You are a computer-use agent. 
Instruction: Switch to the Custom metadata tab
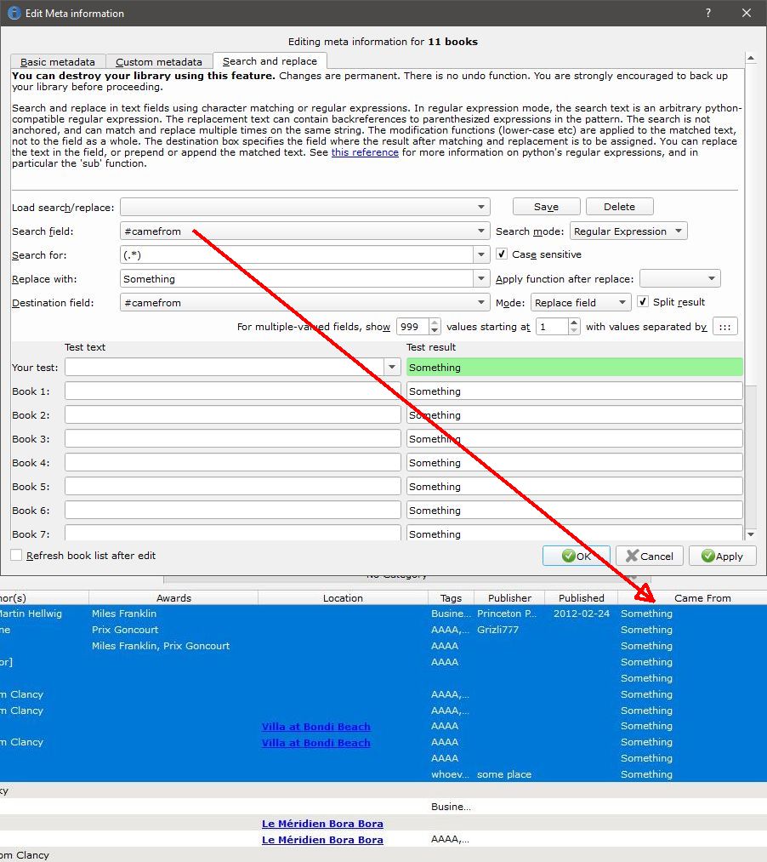(x=159, y=62)
